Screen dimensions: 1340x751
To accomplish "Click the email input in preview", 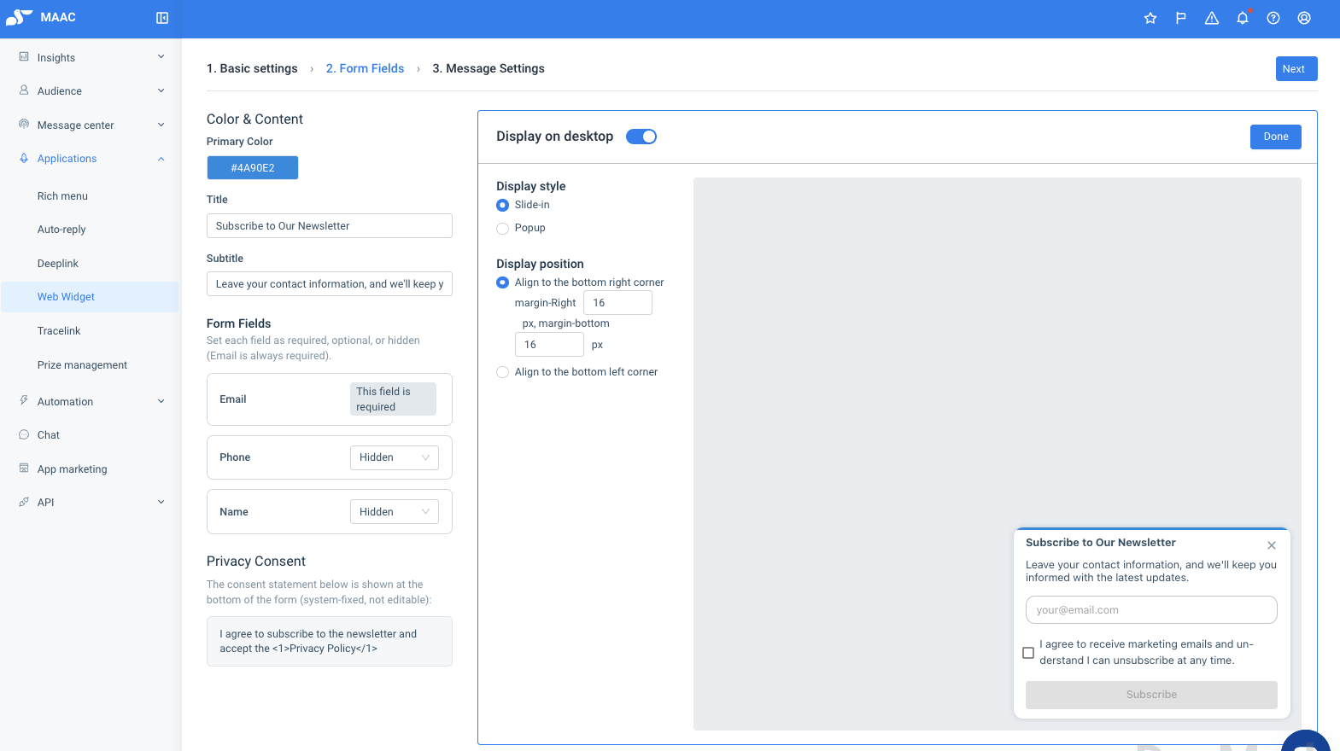I will coord(1151,610).
